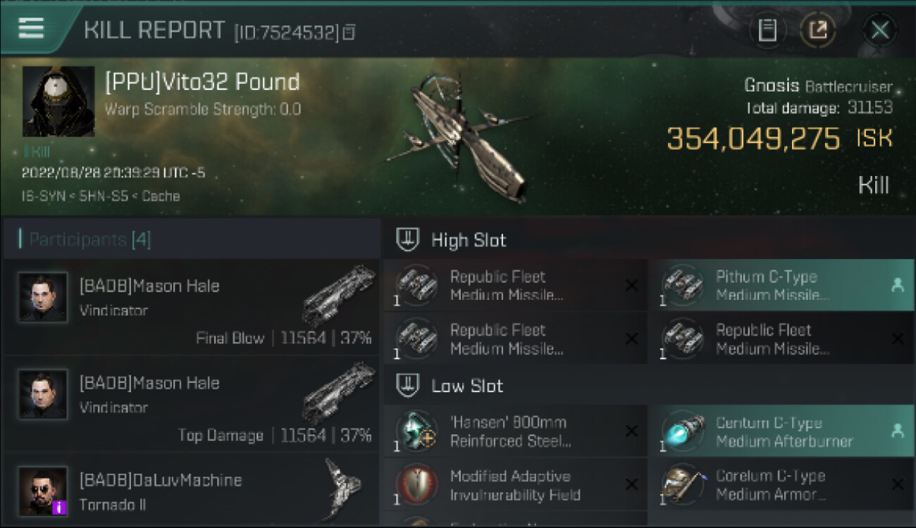Select the Corelum C-Type Medium Armor module

[x=781, y=485]
